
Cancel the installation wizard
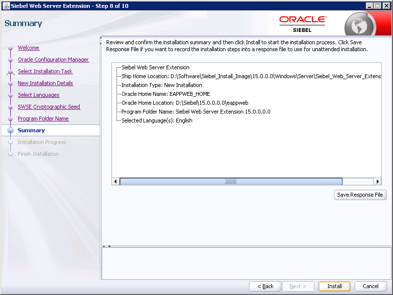pyautogui.click(x=370, y=286)
